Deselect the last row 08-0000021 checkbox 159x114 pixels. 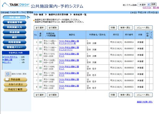[40, 87]
